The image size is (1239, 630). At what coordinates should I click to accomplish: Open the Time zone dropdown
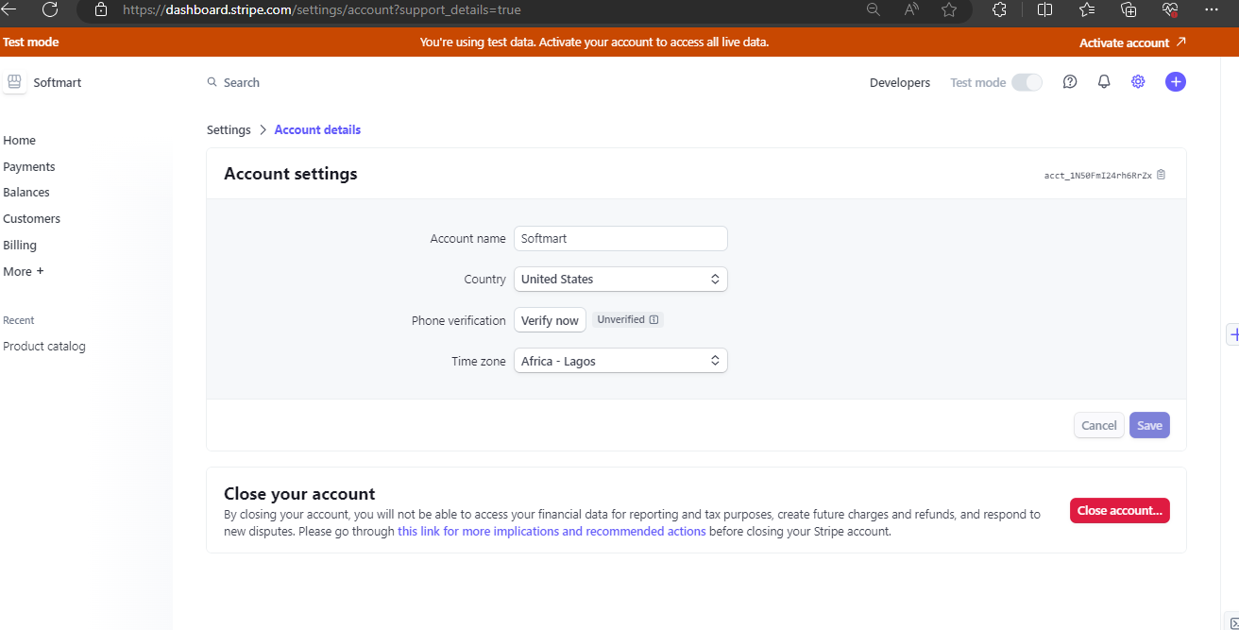pos(620,361)
